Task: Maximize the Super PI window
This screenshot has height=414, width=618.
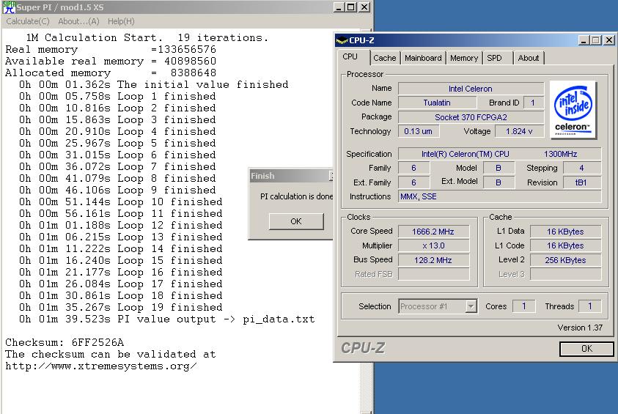Action: pos(351,7)
